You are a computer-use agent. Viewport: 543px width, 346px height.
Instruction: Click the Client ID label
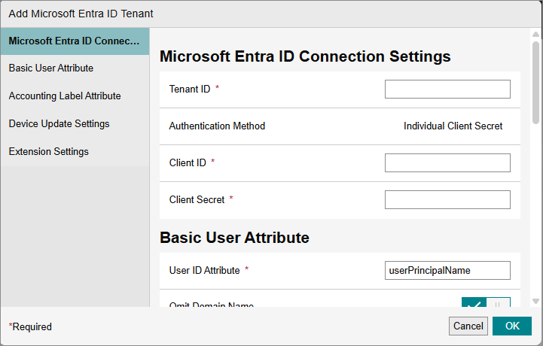pyautogui.click(x=188, y=163)
